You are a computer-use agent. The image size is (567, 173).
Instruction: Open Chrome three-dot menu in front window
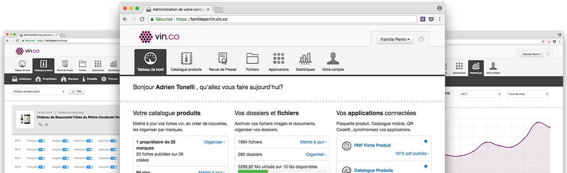[x=439, y=19]
